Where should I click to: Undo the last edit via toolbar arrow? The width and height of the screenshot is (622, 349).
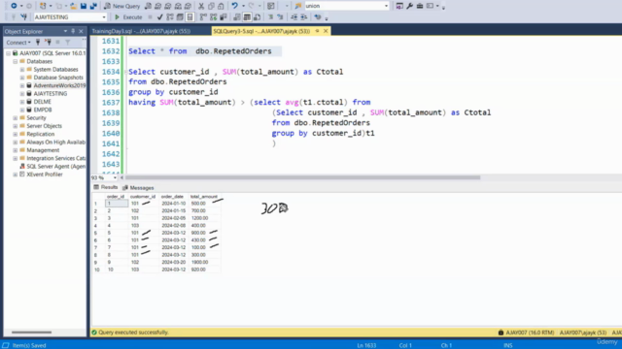(234, 6)
